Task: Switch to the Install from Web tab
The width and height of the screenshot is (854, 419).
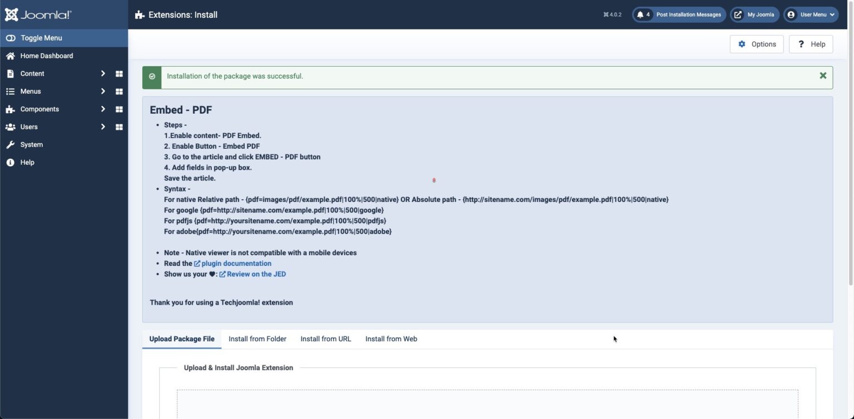Action: (x=391, y=339)
